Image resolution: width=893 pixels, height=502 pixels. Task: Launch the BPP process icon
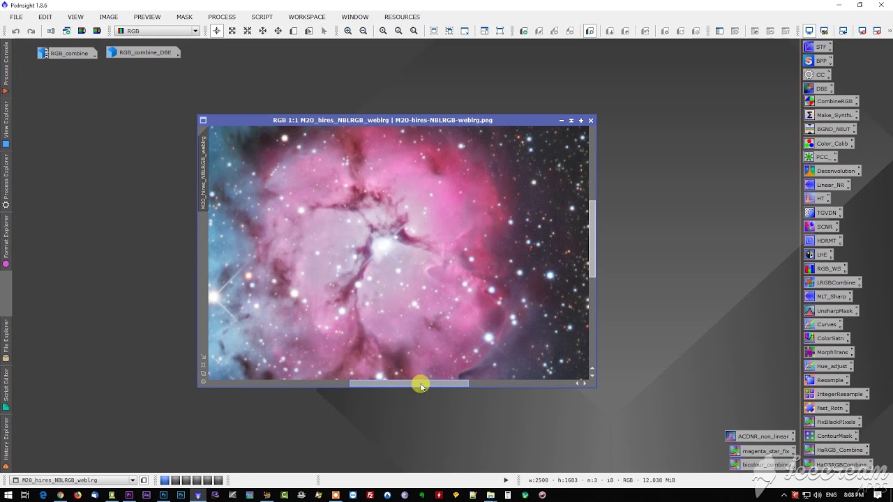817,61
